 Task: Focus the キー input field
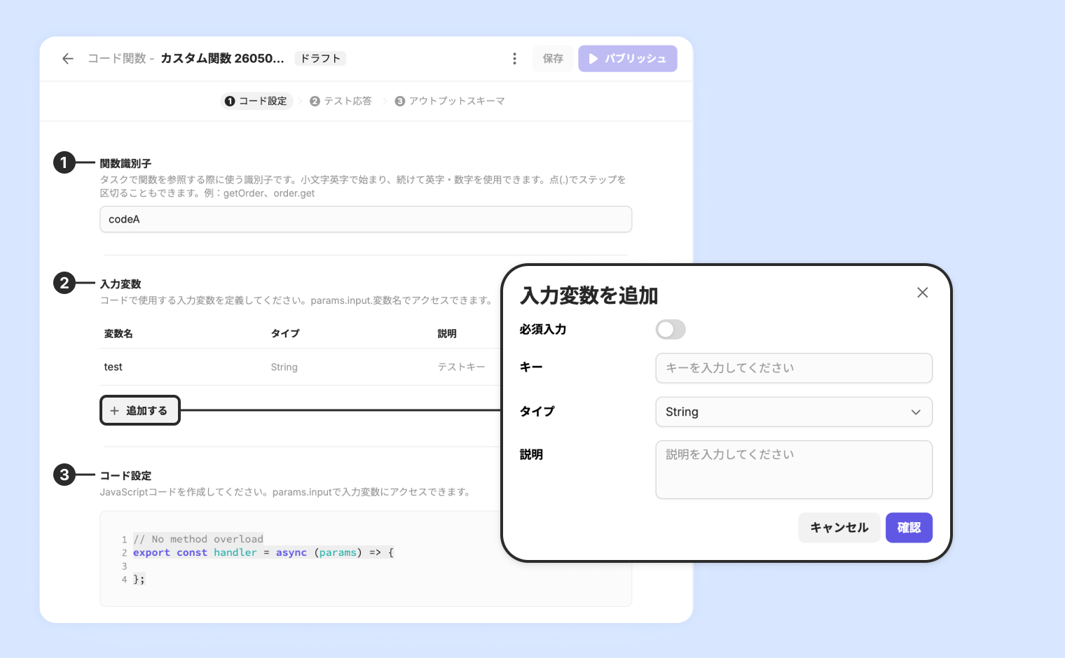[794, 368]
